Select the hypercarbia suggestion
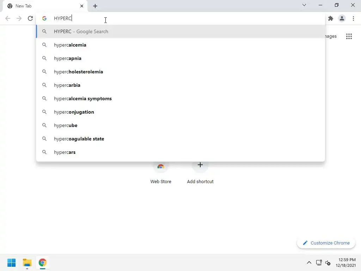Viewport: 361px width, 271px height. tap(180, 85)
